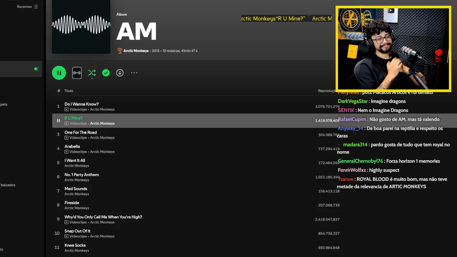Click the # column header
This screenshot has height=257, width=457.
tap(59, 91)
